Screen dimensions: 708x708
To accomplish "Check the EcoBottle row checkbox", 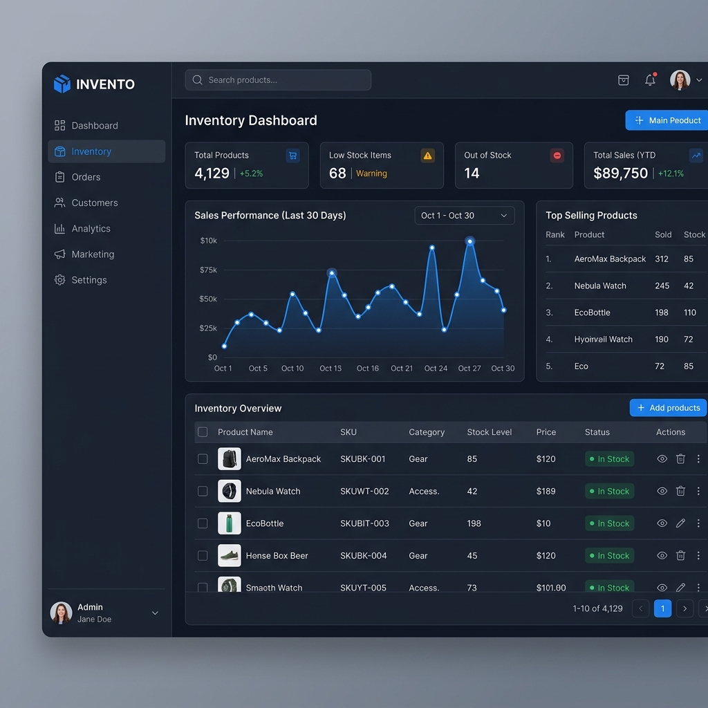I will pos(203,523).
